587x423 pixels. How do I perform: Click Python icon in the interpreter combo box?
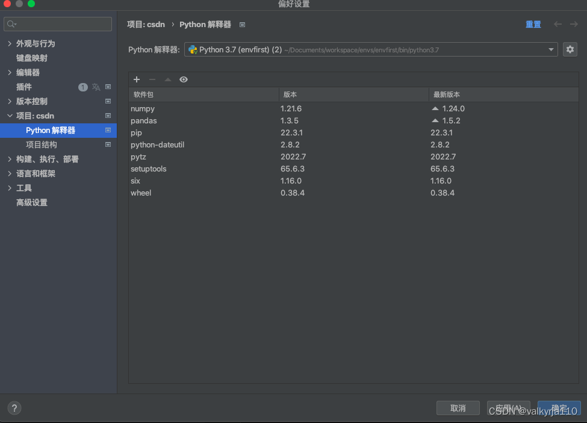pyautogui.click(x=193, y=50)
